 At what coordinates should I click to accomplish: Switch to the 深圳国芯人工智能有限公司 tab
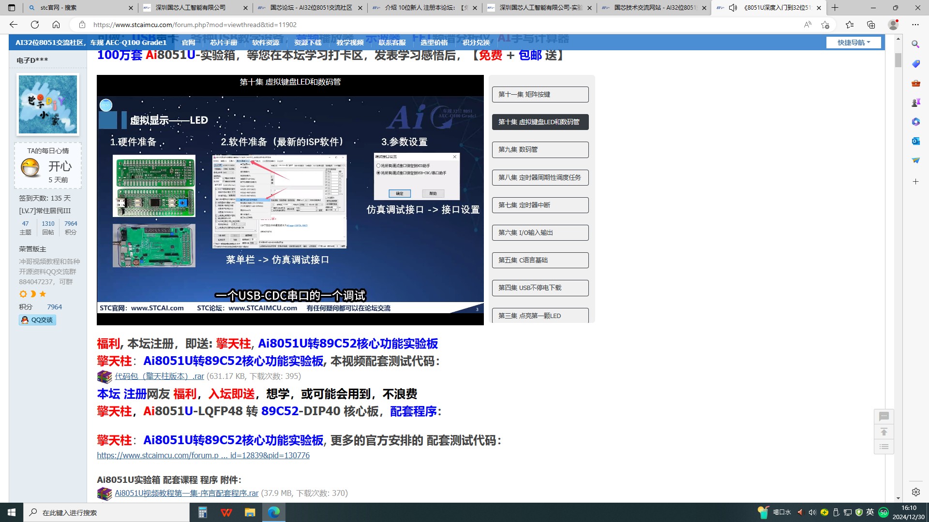click(x=195, y=8)
